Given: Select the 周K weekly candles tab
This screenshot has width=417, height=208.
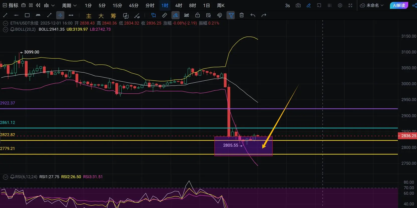Looking at the screenshot, I should pyautogui.click(x=221, y=5).
